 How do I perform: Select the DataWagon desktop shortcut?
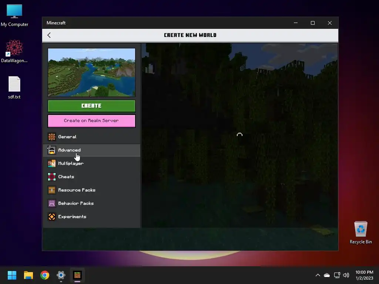coord(14,51)
